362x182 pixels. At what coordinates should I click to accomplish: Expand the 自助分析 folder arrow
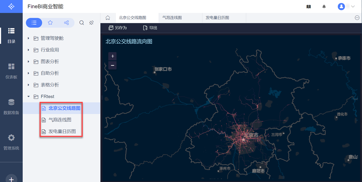[x=28, y=73]
